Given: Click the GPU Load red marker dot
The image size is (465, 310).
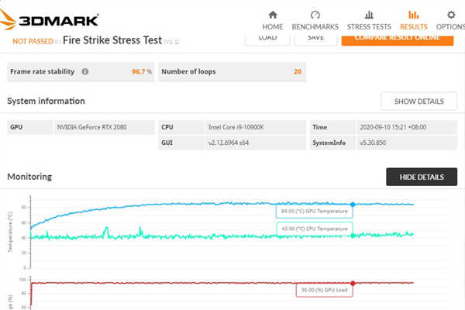Looking at the screenshot, I should (x=353, y=283).
